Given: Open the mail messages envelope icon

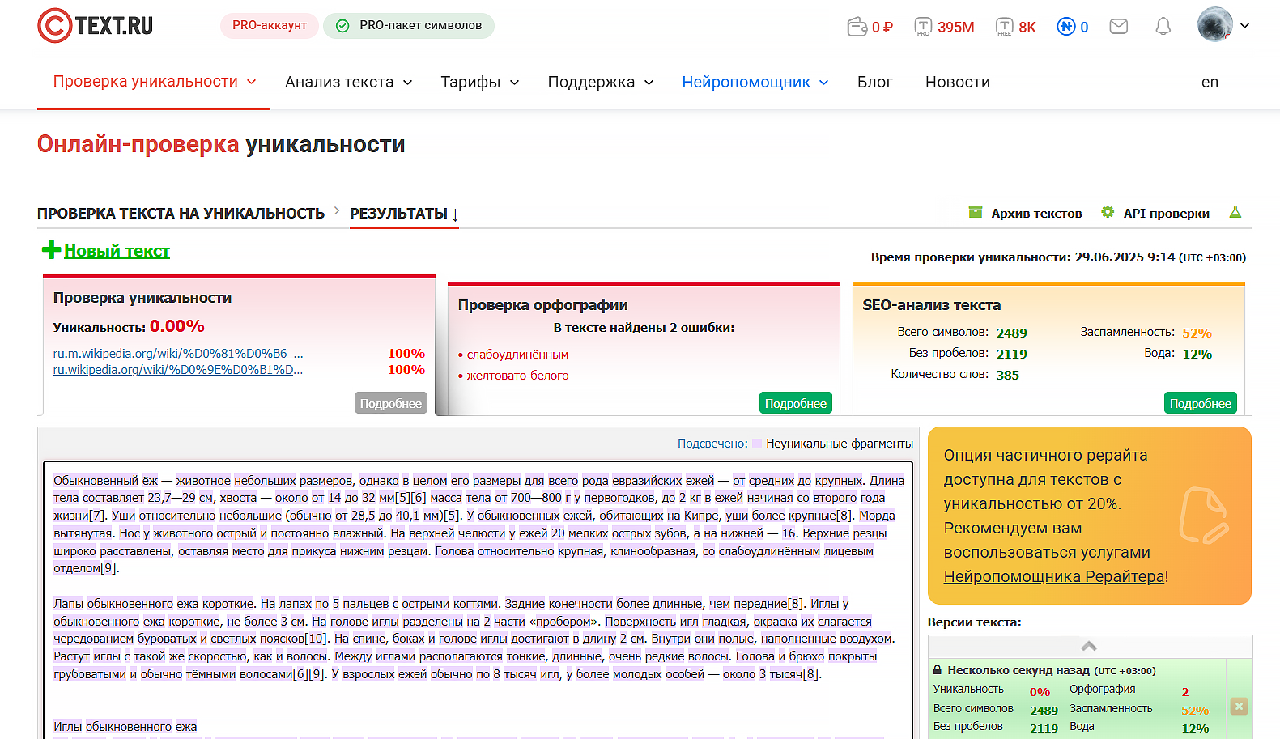Looking at the screenshot, I should pyautogui.click(x=1118, y=27).
